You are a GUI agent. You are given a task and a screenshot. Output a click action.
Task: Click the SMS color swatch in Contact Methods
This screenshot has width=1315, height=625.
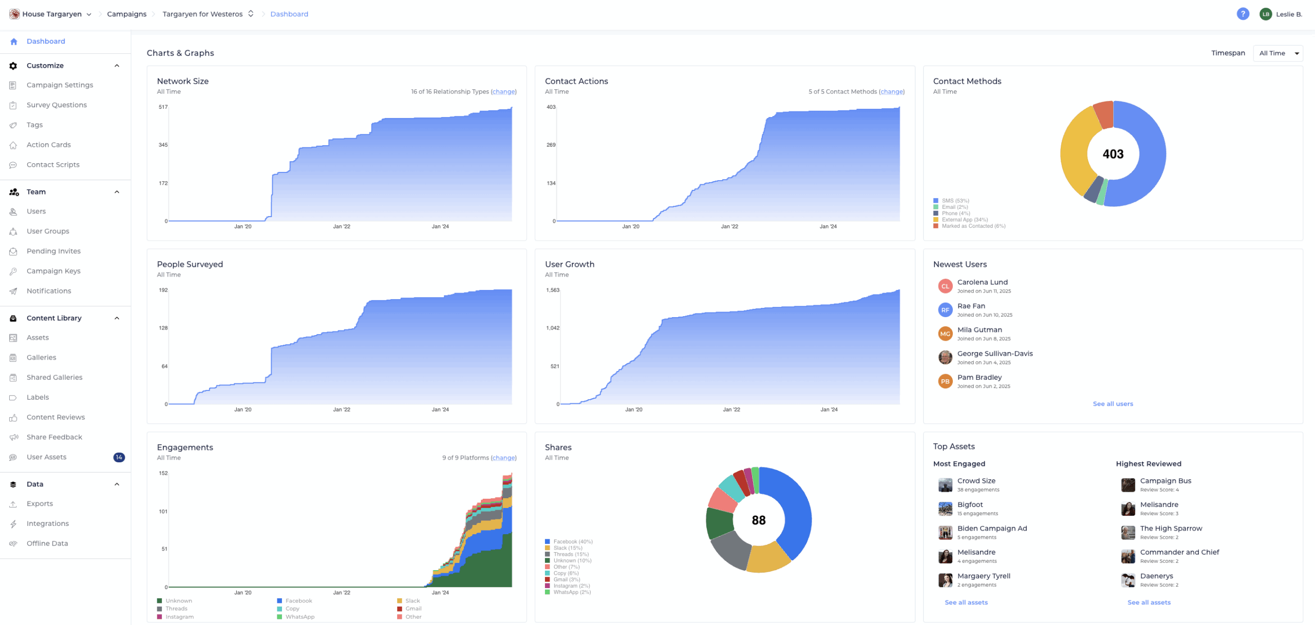tap(936, 201)
